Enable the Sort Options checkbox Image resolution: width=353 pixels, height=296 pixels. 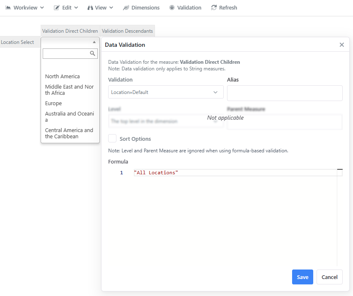click(x=112, y=139)
